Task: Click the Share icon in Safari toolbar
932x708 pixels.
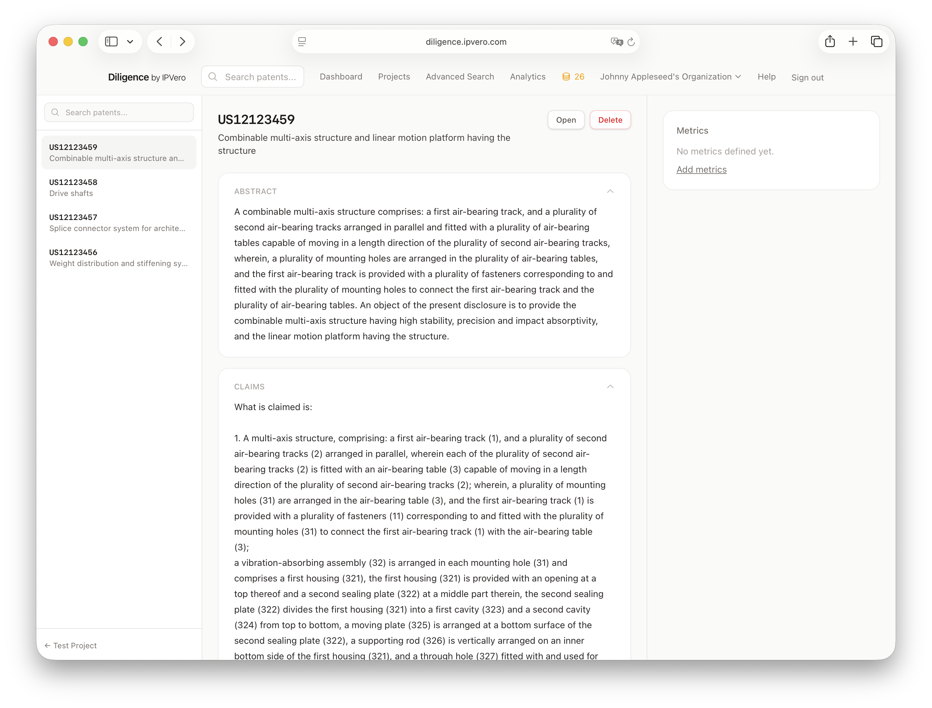Action: (x=830, y=41)
